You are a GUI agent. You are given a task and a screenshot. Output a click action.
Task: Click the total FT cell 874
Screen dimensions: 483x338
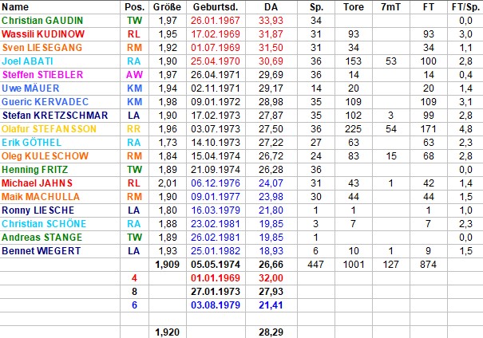(426, 264)
